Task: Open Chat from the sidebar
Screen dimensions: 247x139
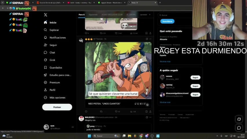Action: pyautogui.click(x=49, y=52)
